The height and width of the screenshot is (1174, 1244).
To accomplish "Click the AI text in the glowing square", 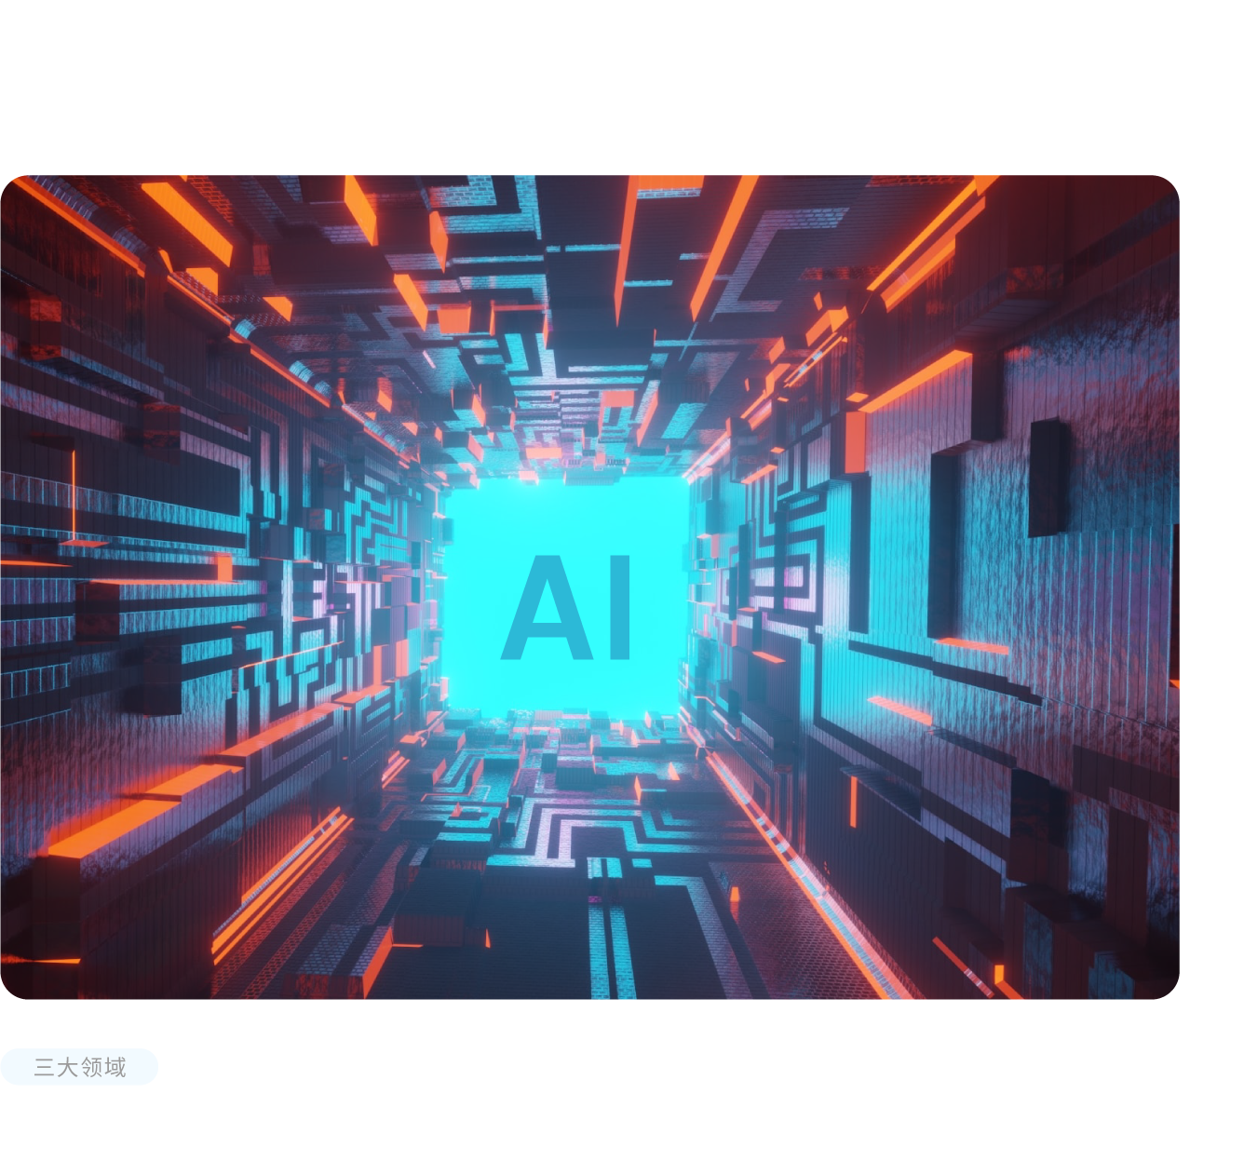I will [x=567, y=608].
